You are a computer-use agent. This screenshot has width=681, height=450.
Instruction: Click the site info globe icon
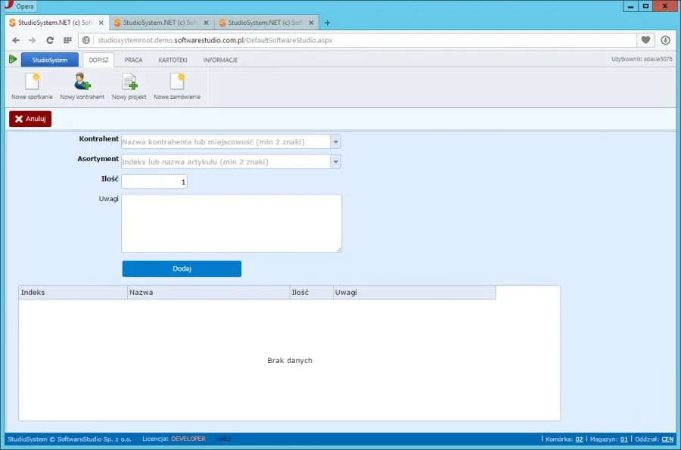point(86,40)
